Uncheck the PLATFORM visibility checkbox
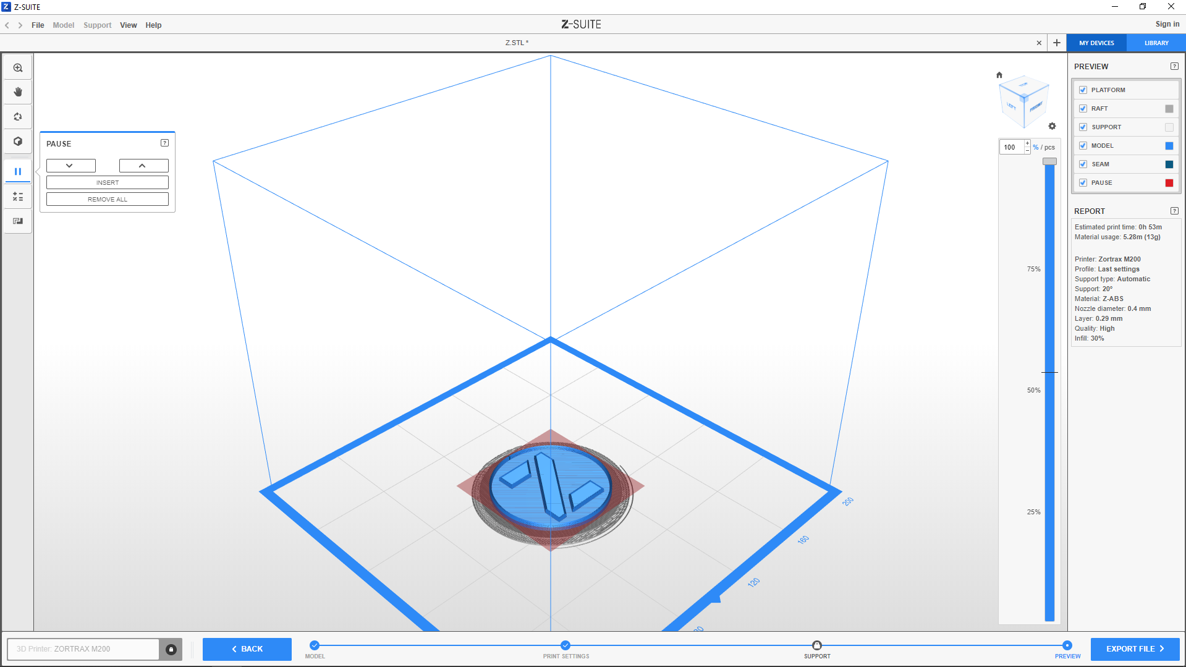 [1083, 90]
